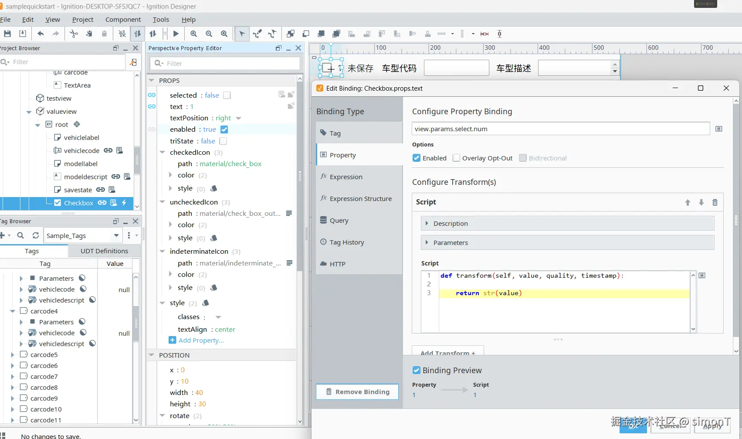Collapse the PROPS section

click(152, 80)
